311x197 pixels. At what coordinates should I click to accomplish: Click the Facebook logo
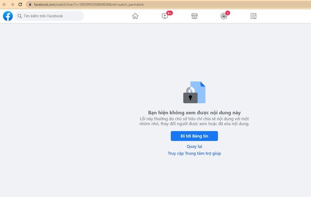click(8, 16)
